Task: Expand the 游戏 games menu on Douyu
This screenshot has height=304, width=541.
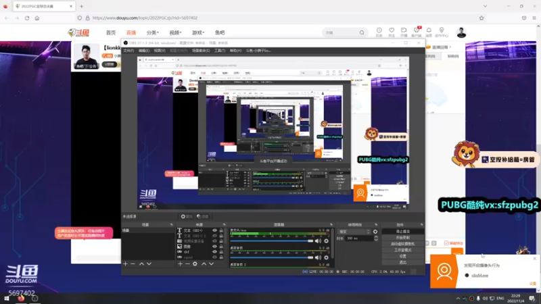Action: (198, 32)
